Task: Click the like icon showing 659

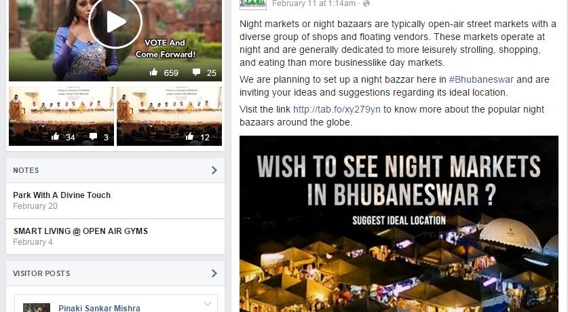Action: pos(153,72)
